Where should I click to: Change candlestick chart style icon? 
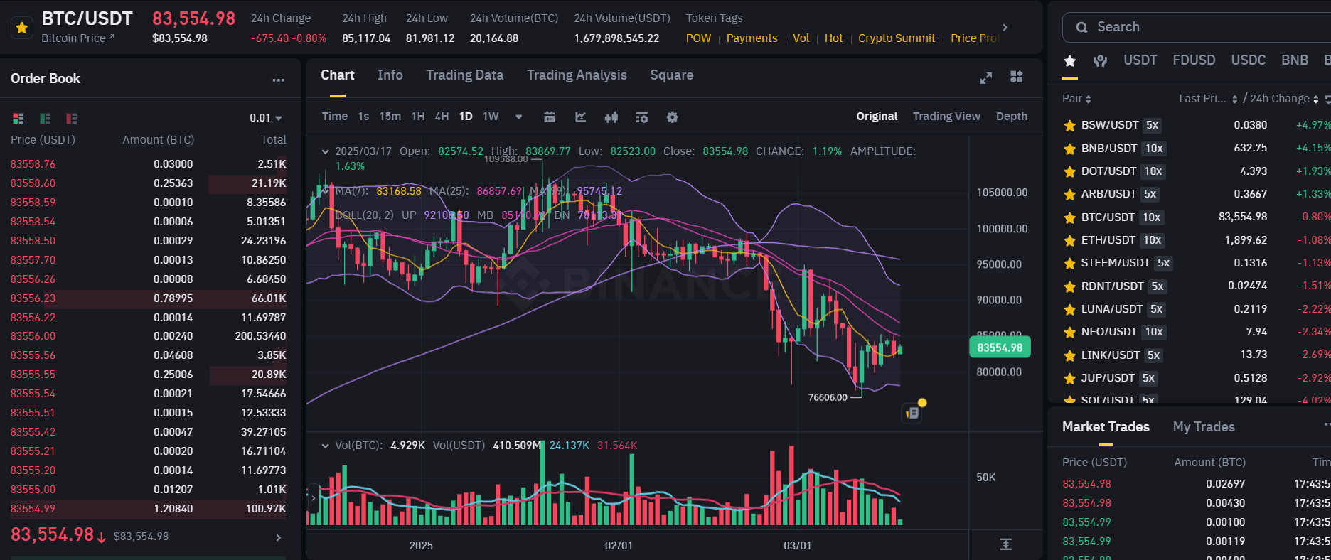pos(611,117)
